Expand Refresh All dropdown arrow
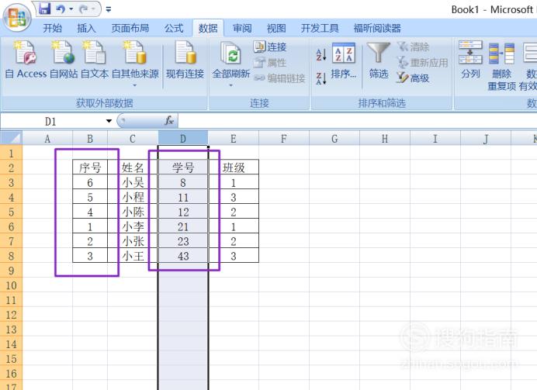 pyautogui.click(x=230, y=85)
